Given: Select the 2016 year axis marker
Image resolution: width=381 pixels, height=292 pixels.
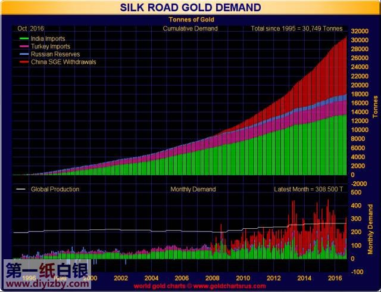Looking at the screenshot, I should (336, 278).
